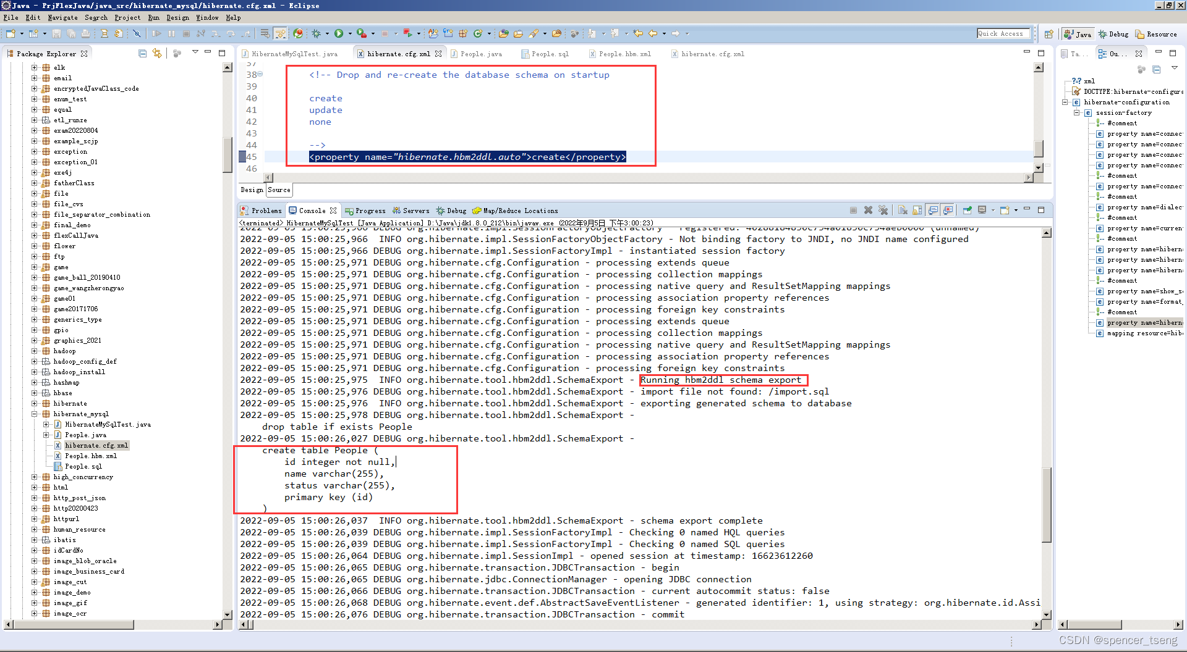
Task: Terminate the launch using the red square icon
Action: click(x=854, y=210)
